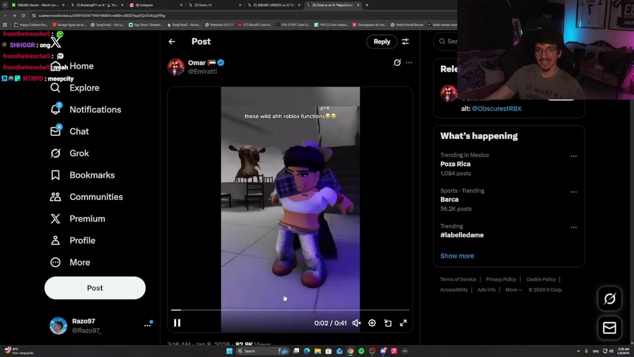Switch to the Home / X browser tab
Image resolution: width=634 pixels, height=357 pixels.
(214, 5)
